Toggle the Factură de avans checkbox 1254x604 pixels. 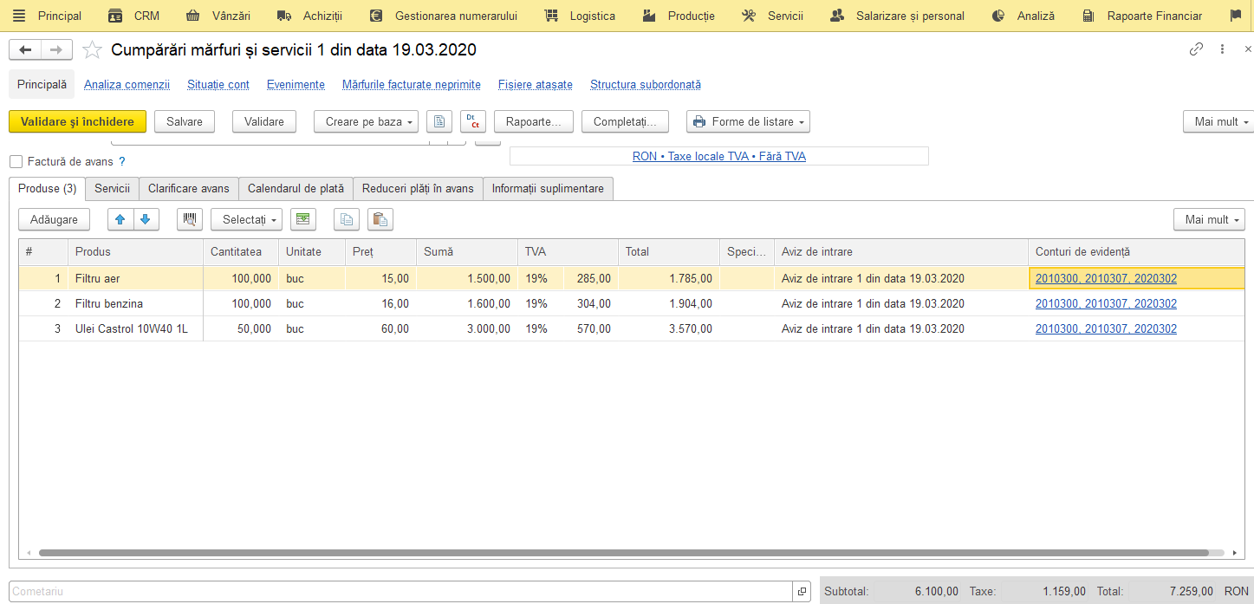16,161
